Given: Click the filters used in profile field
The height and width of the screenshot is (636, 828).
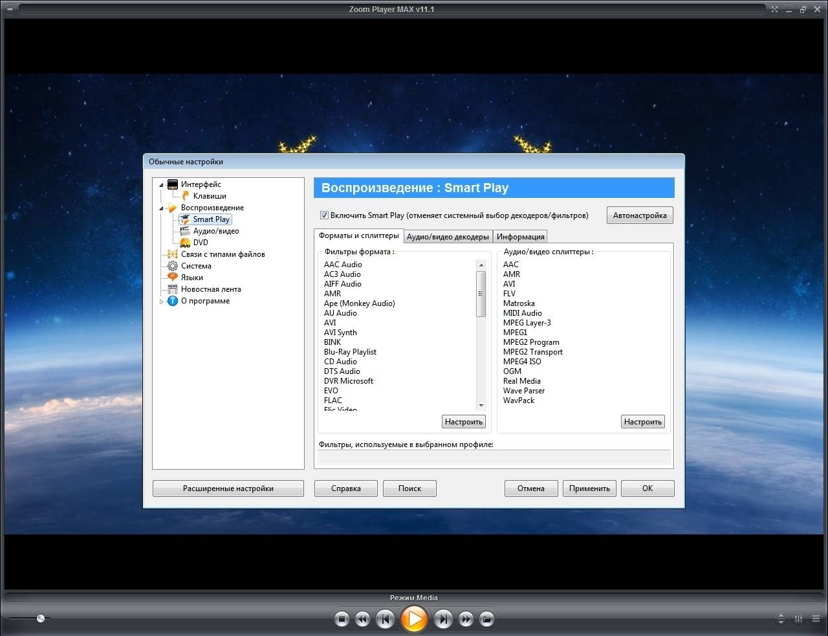Looking at the screenshot, I should (x=494, y=457).
